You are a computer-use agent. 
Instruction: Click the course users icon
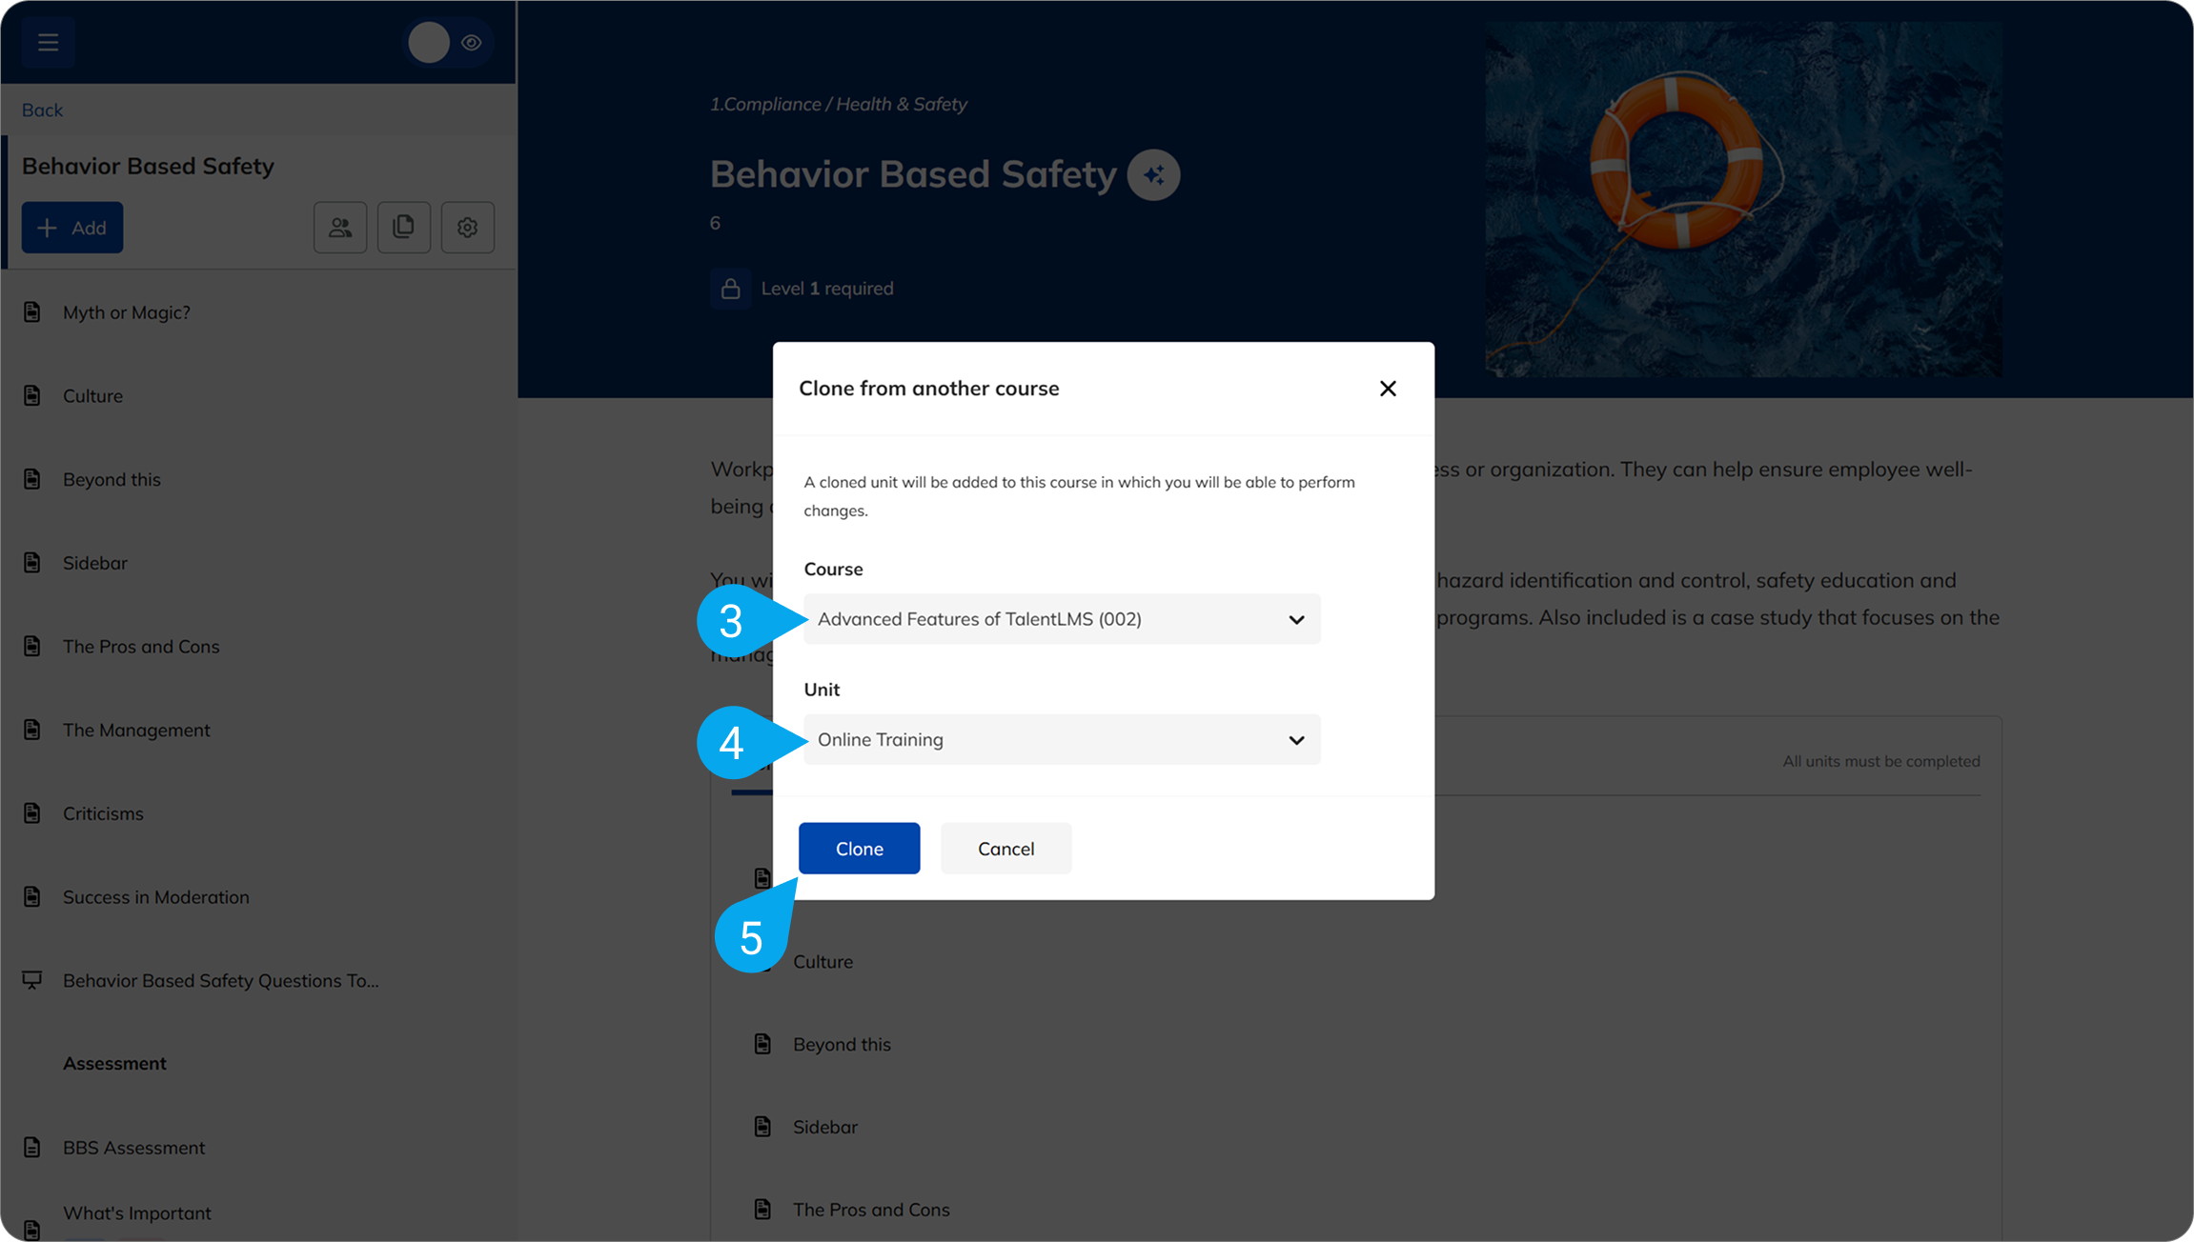click(x=340, y=228)
